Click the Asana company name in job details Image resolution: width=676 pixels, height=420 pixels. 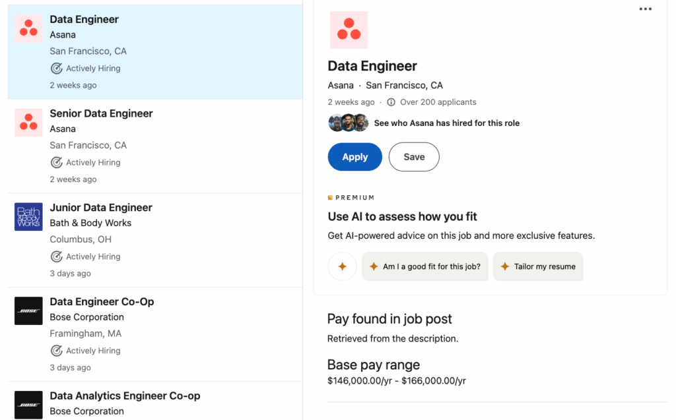(341, 85)
